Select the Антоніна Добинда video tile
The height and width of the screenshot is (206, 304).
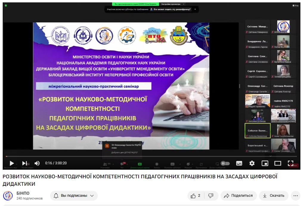click(x=258, y=116)
